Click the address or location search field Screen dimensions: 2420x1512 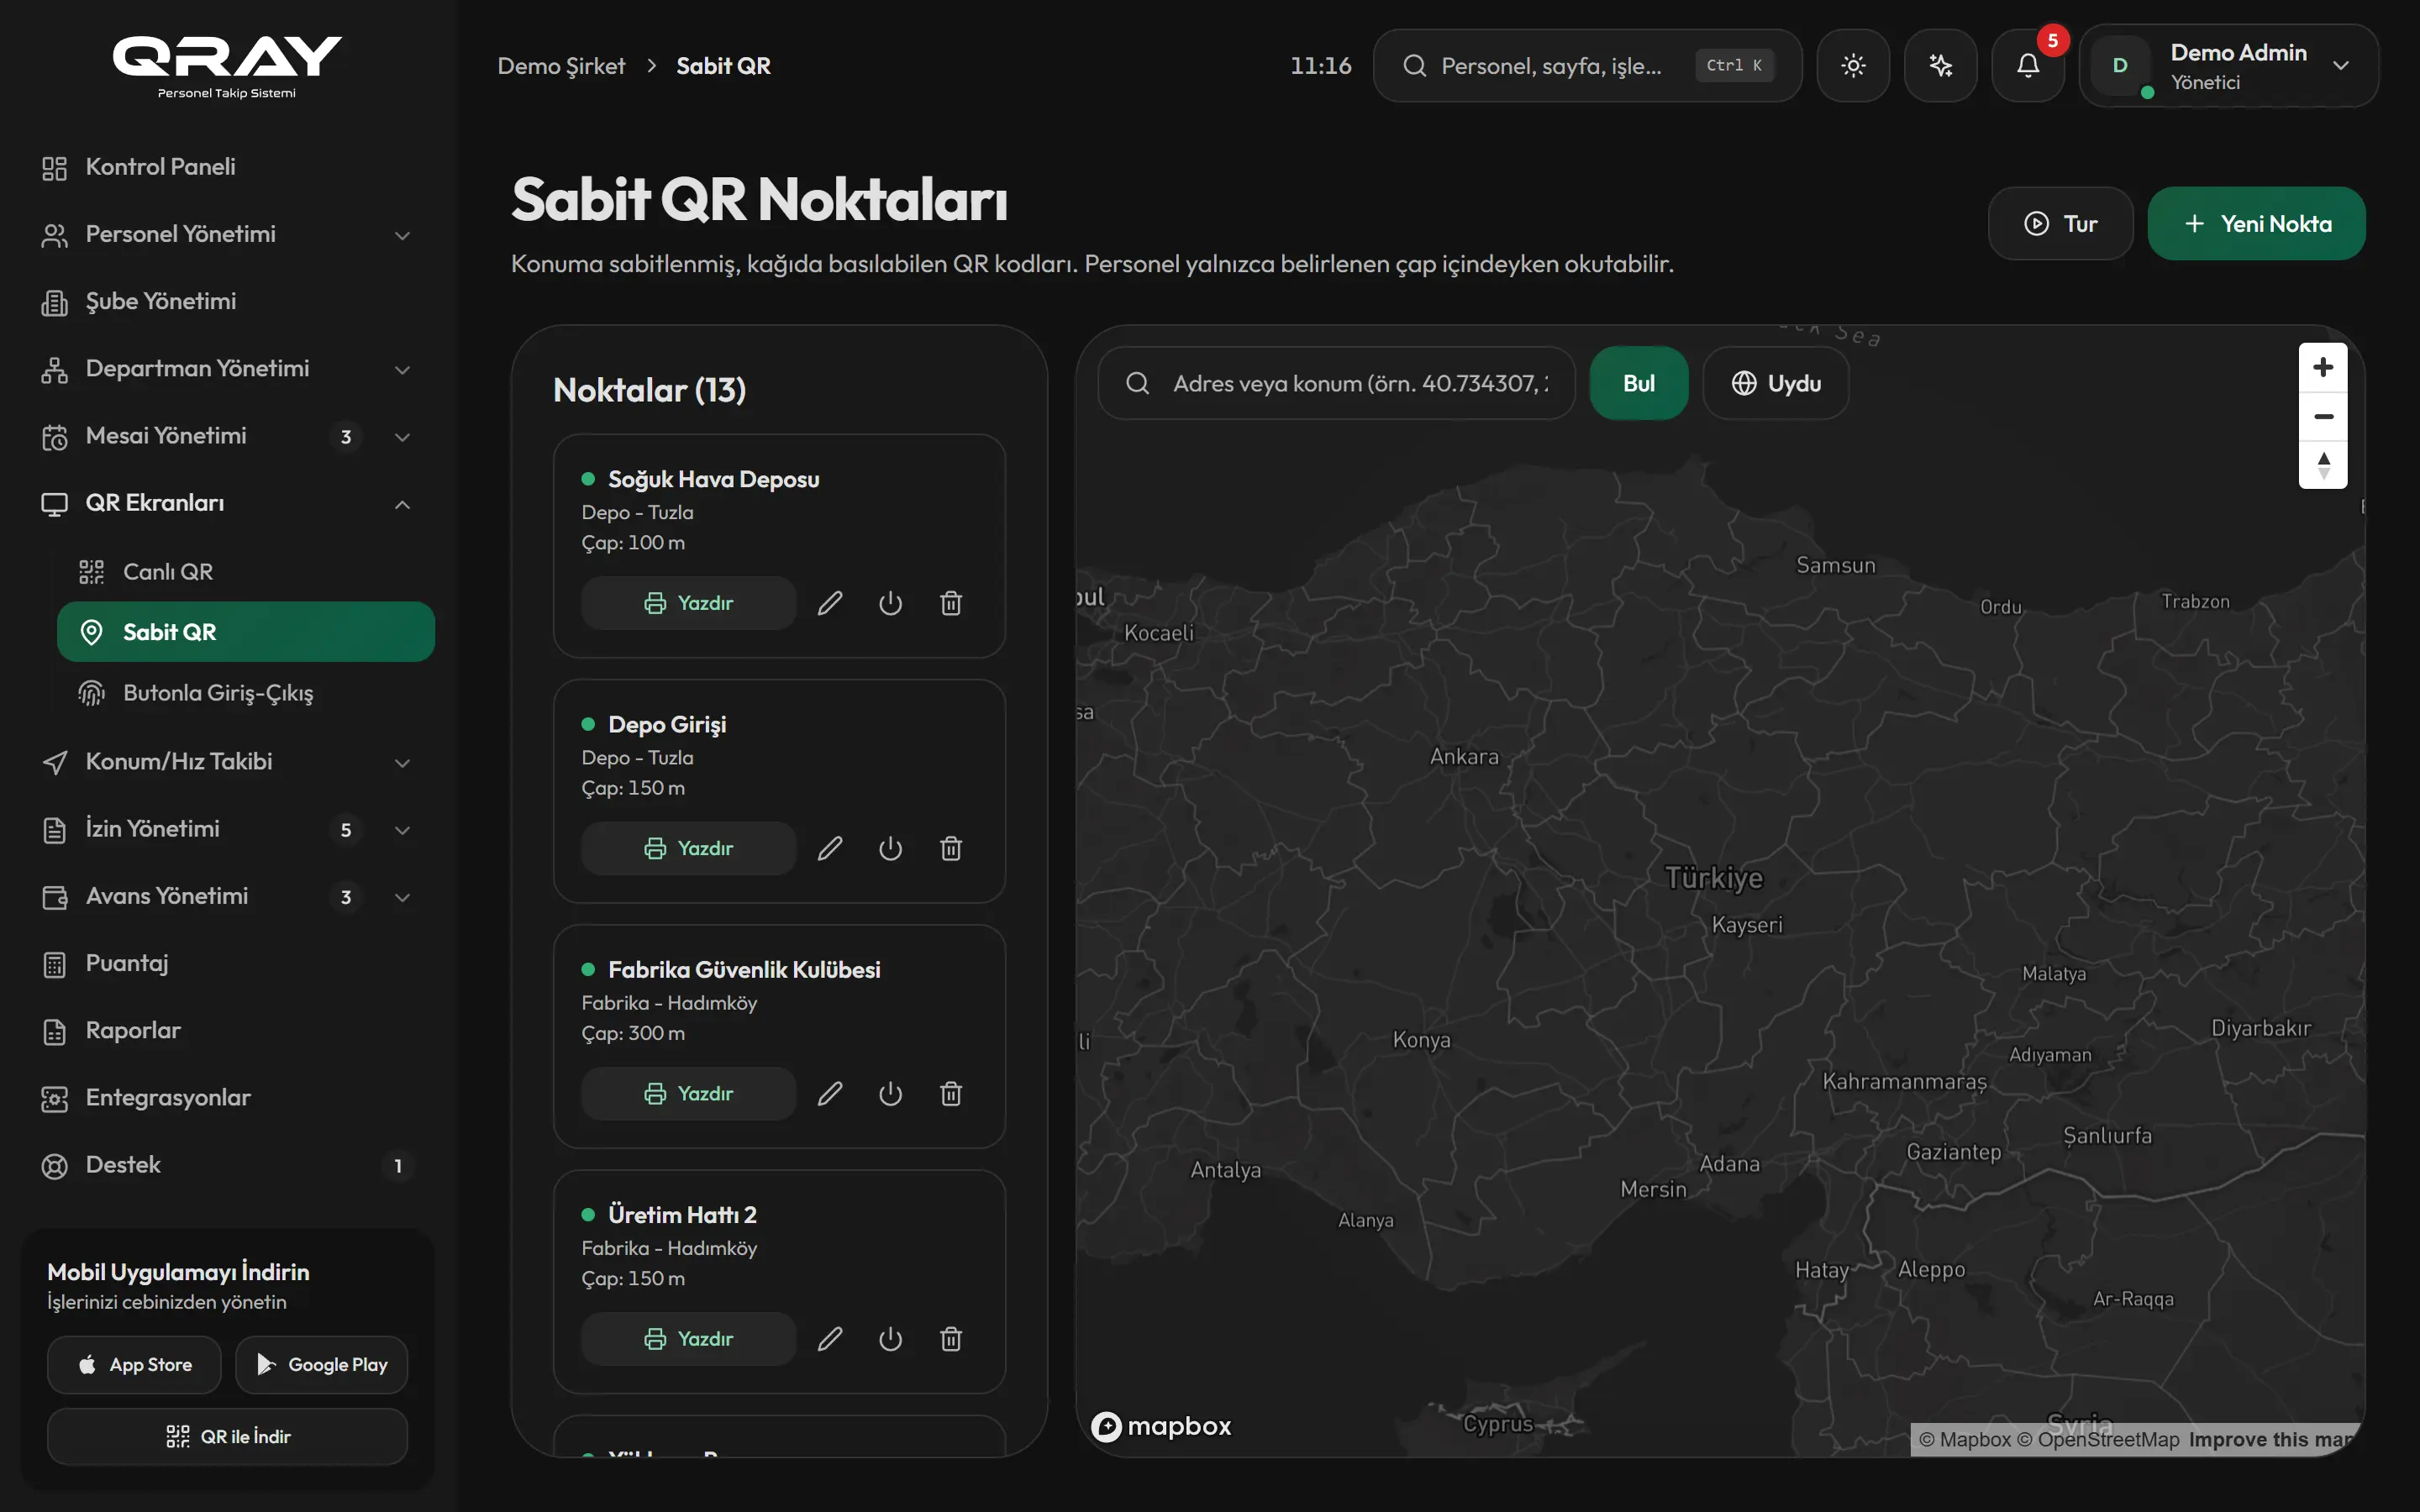point(1336,383)
